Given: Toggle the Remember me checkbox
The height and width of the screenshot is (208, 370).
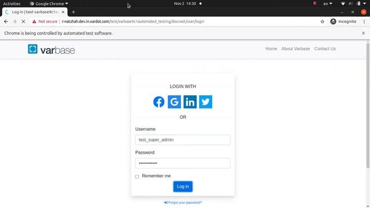Looking at the screenshot, I should point(137,177).
